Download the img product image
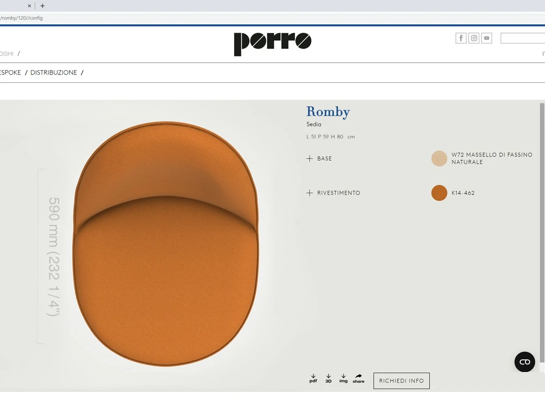This screenshot has width=545, height=409. [344, 378]
